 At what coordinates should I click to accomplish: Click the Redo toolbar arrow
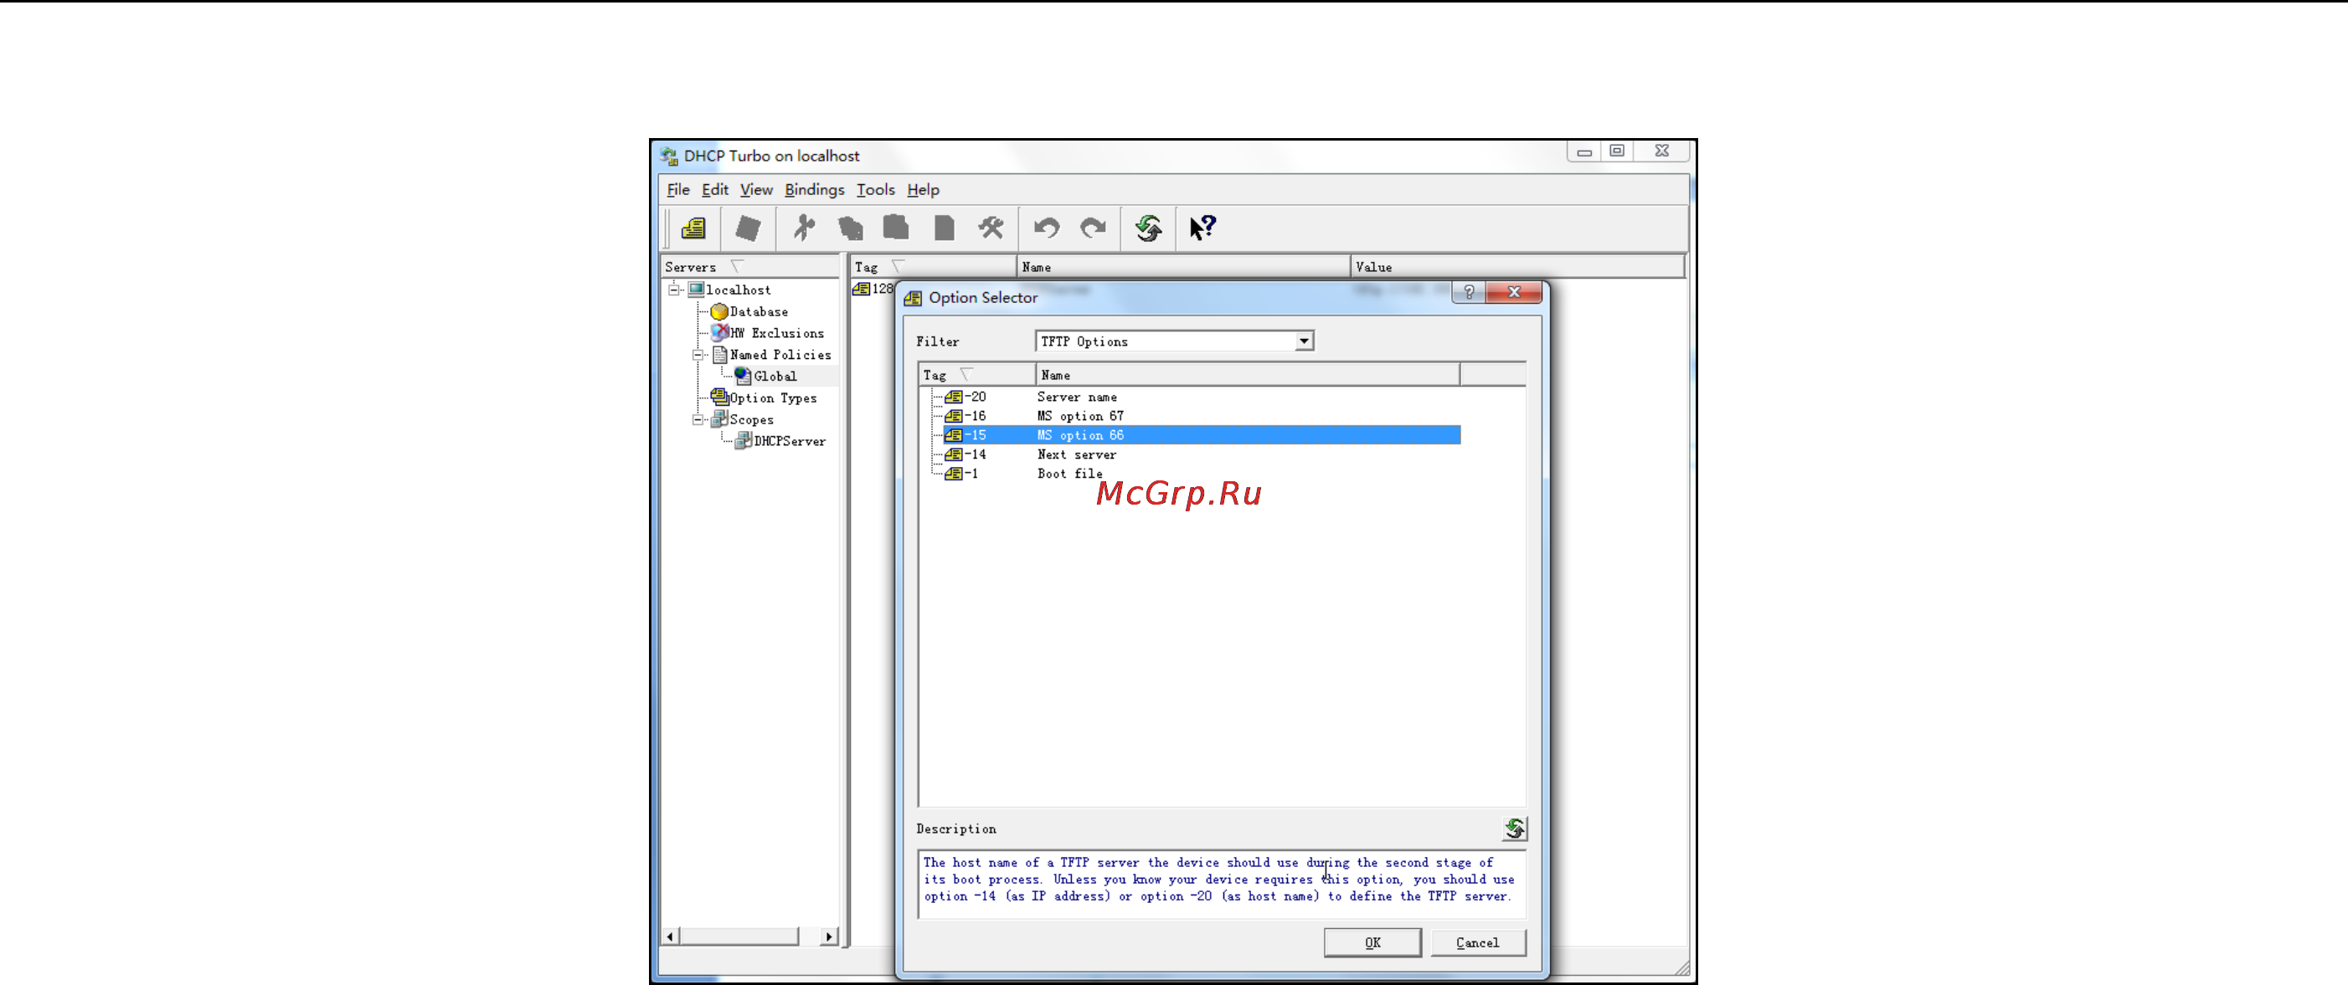click(x=1093, y=228)
